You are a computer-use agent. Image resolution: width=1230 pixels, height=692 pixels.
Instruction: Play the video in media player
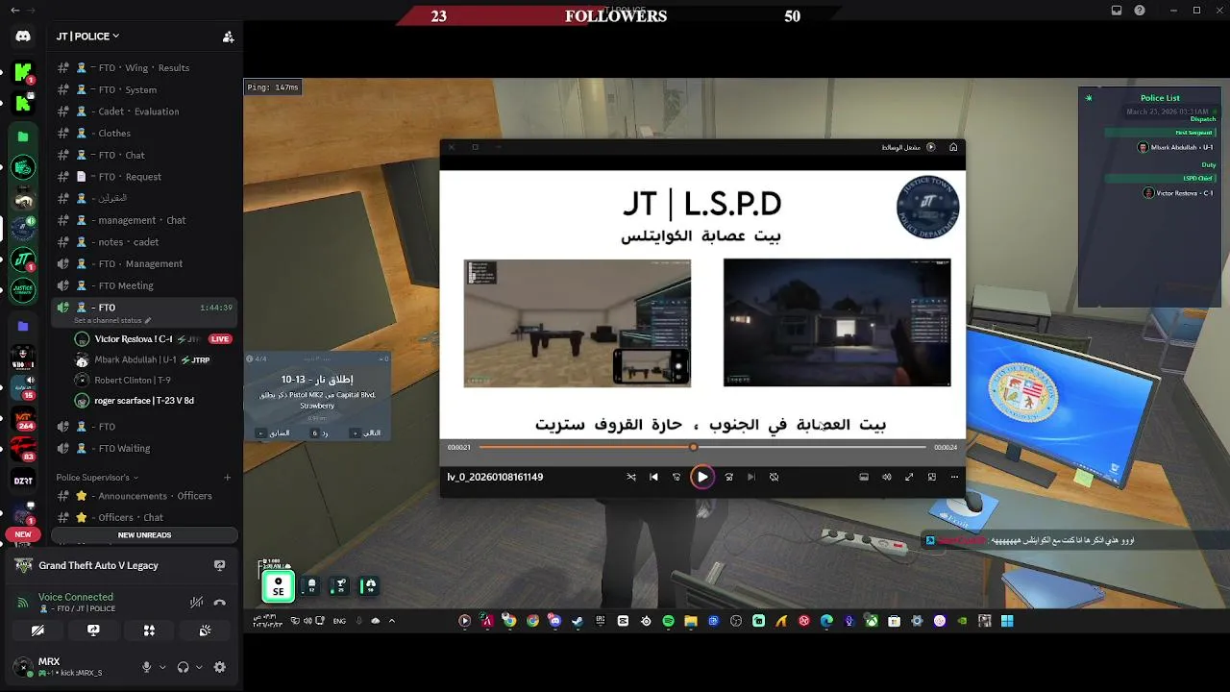(702, 477)
